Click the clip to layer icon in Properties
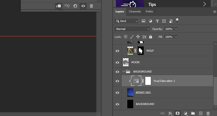 (58, 6)
